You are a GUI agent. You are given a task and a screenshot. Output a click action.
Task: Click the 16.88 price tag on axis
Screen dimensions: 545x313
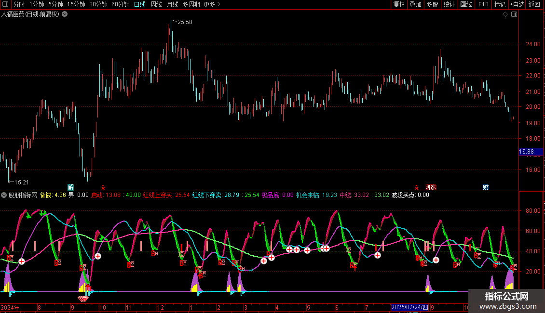point(526,152)
